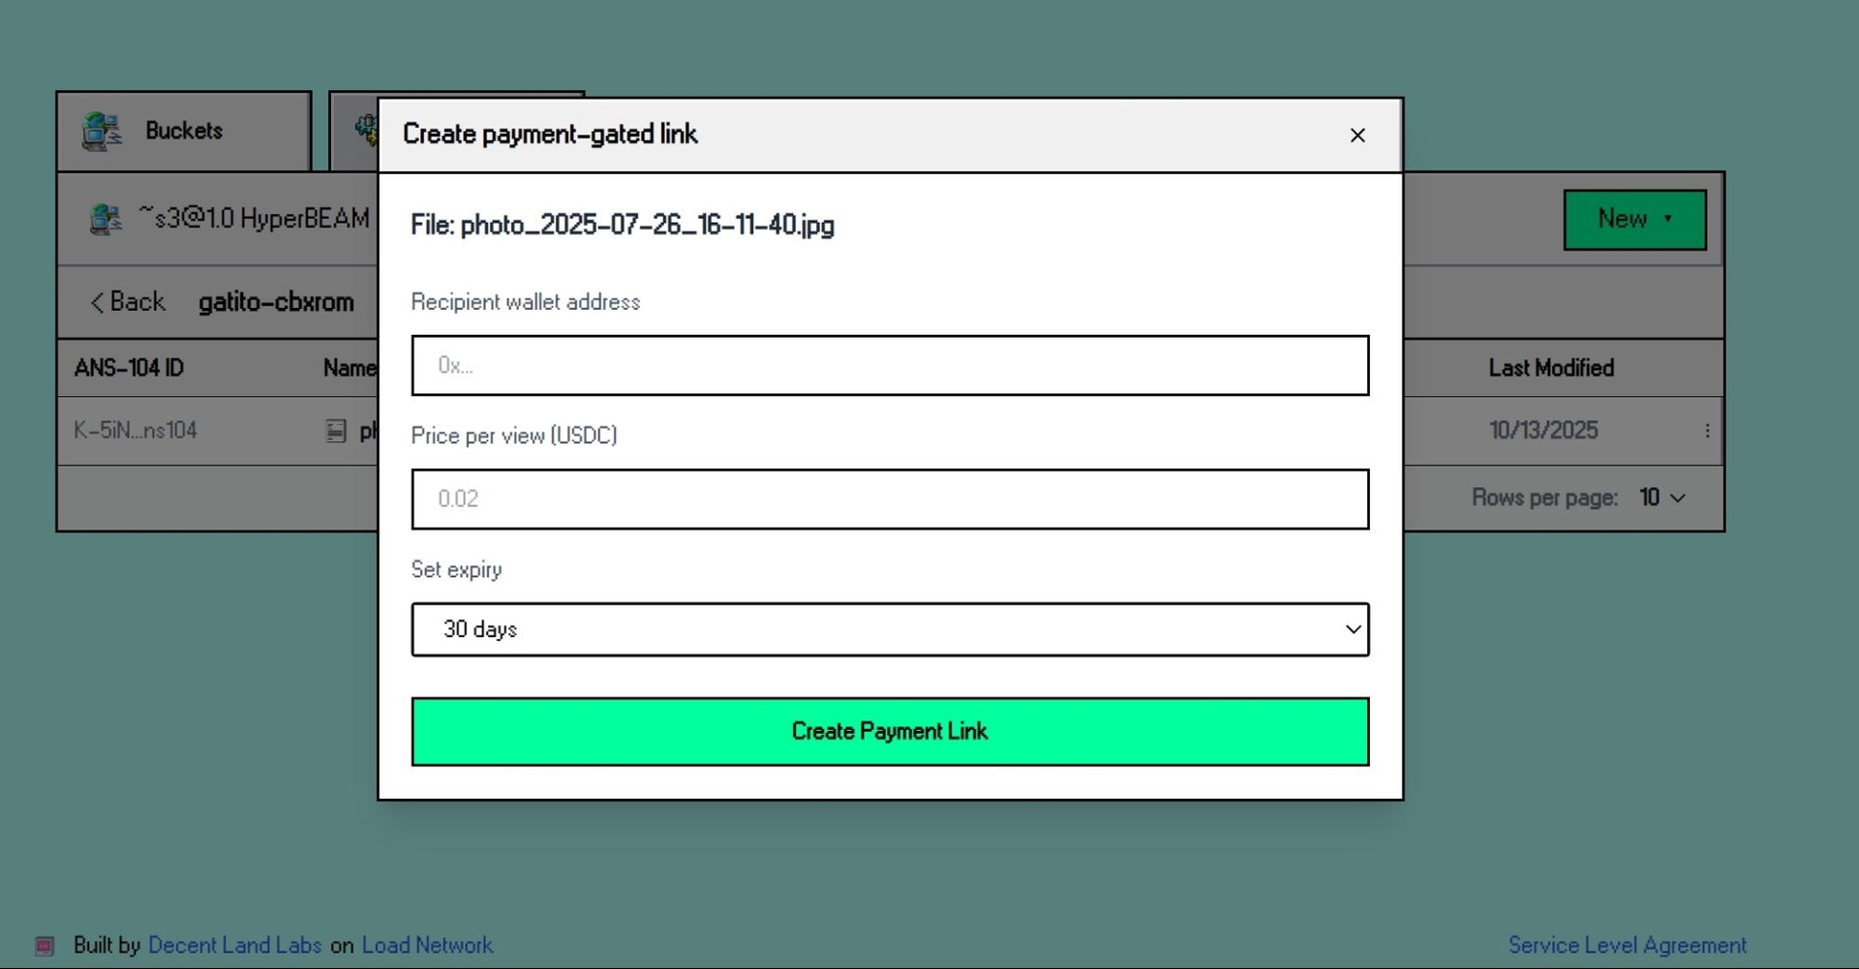The height and width of the screenshot is (969, 1859).
Task: Go Back to the bucket list
Action: 128,302
